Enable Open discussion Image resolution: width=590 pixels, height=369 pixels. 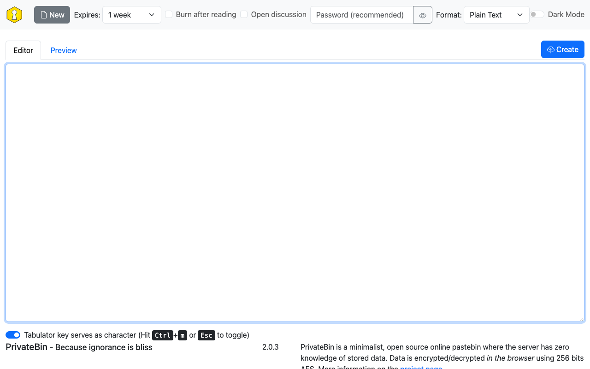pos(244,14)
